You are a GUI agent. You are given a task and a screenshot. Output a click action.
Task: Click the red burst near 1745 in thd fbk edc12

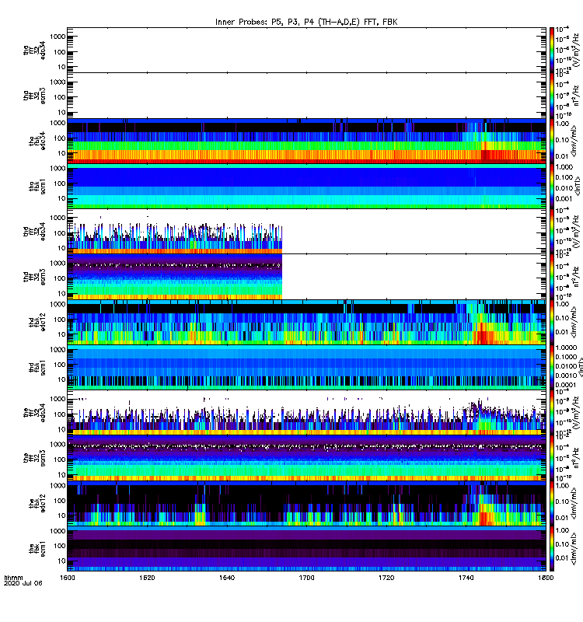(484, 335)
